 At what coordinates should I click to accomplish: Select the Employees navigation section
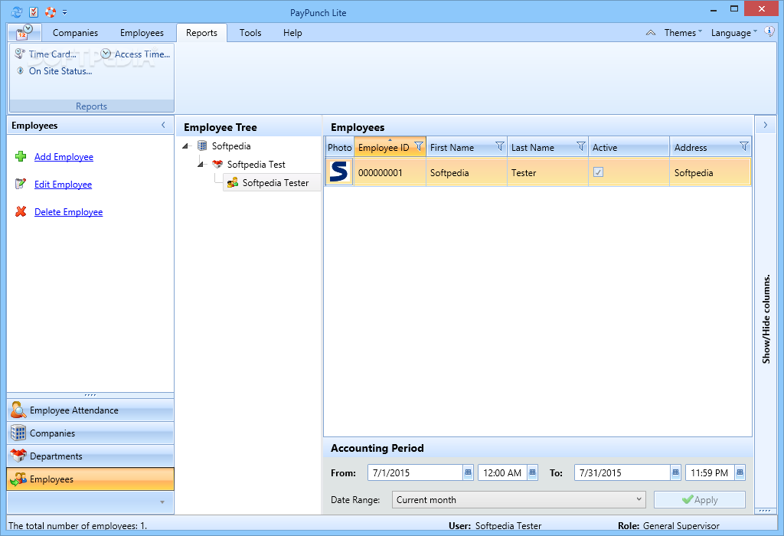tap(90, 479)
